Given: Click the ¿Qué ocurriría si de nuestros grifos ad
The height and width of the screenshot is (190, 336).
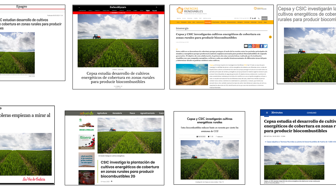Looking at the screenshot, I should [x=86, y=160].
